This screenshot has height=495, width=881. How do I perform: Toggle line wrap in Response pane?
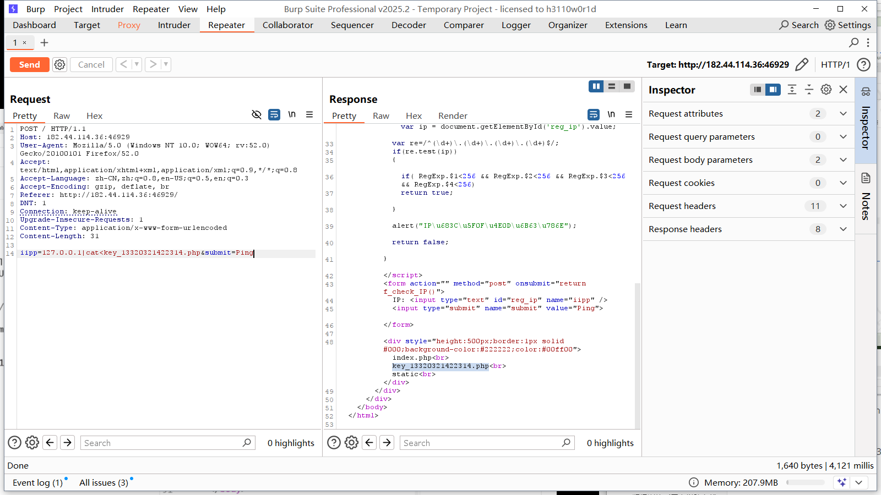[x=594, y=114]
